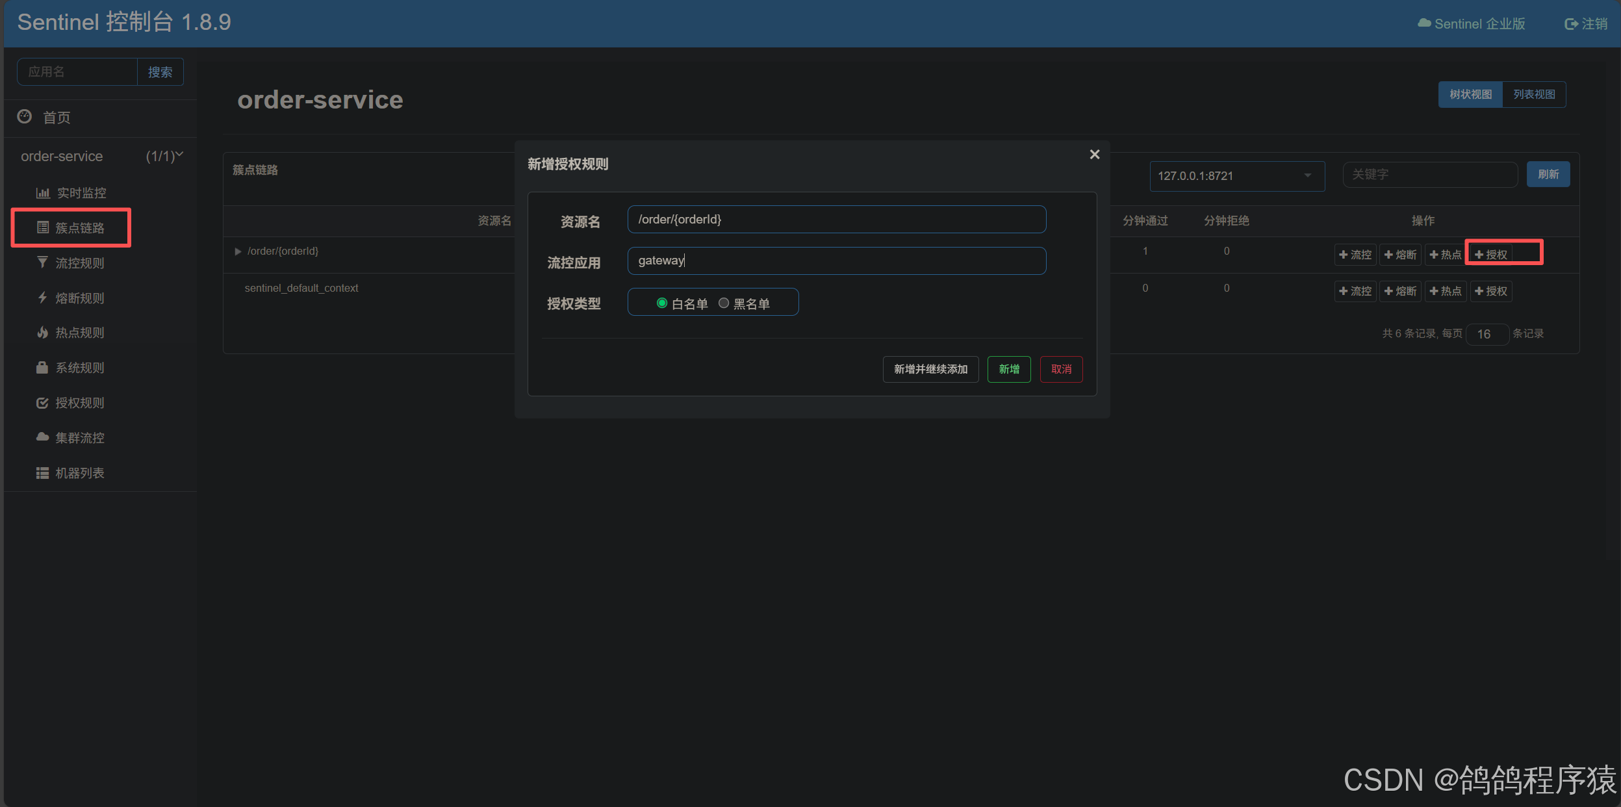
Task: Click the 集群流控 cloud icon
Action: 42,437
